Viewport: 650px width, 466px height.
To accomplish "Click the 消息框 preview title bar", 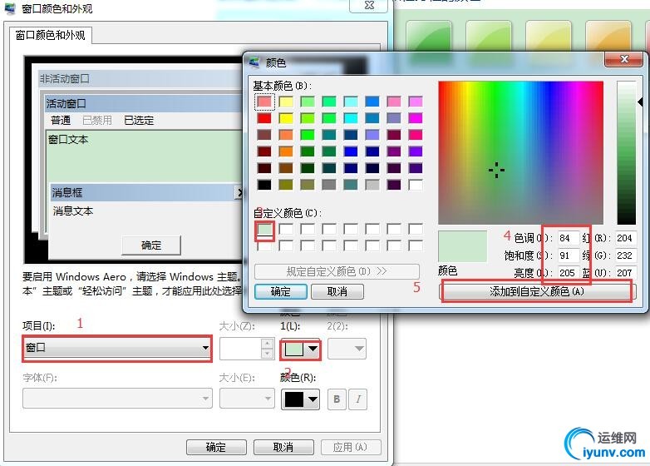I will [147, 192].
